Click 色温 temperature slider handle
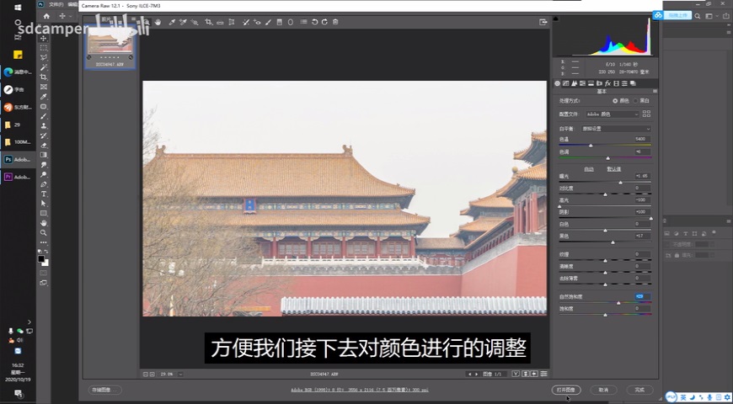The width and height of the screenshot is (733, 404). pyautogui.click(x=591, y=146)
